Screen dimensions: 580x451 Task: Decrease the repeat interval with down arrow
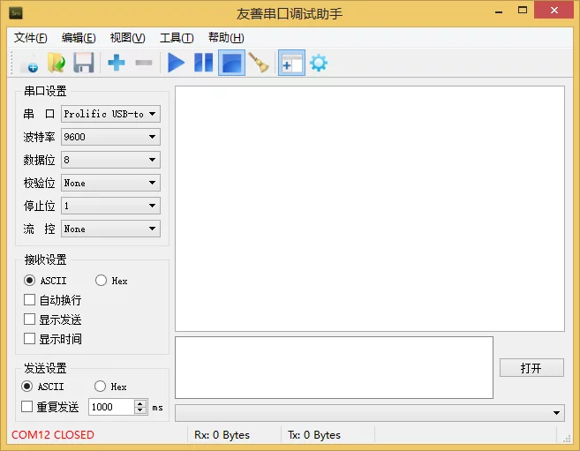pos(140,410)
